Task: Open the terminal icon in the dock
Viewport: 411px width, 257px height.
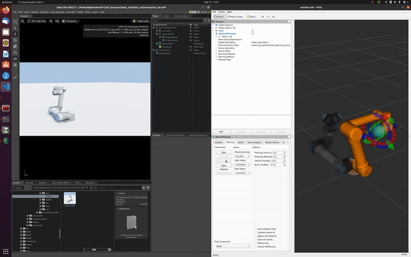Action: 5,119
